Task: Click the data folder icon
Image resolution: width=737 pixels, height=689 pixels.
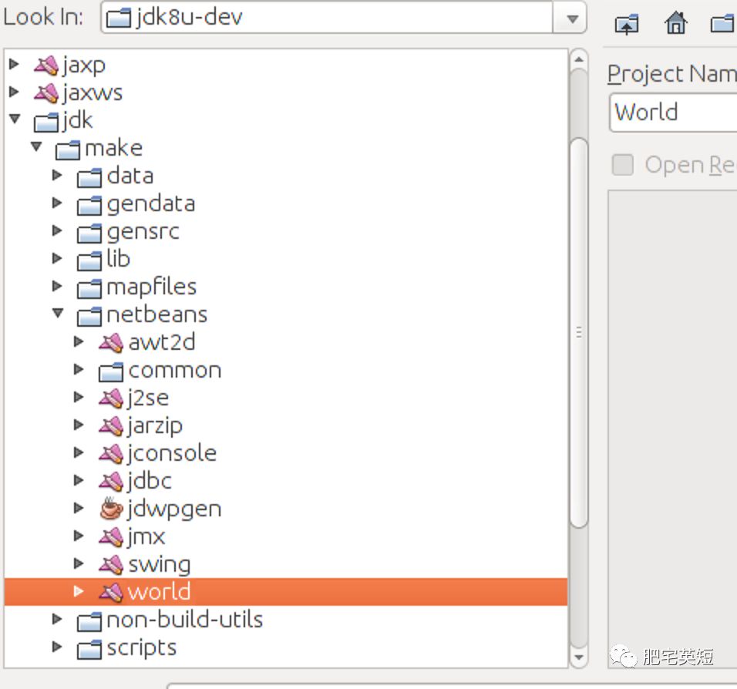Action: point(89,177)
